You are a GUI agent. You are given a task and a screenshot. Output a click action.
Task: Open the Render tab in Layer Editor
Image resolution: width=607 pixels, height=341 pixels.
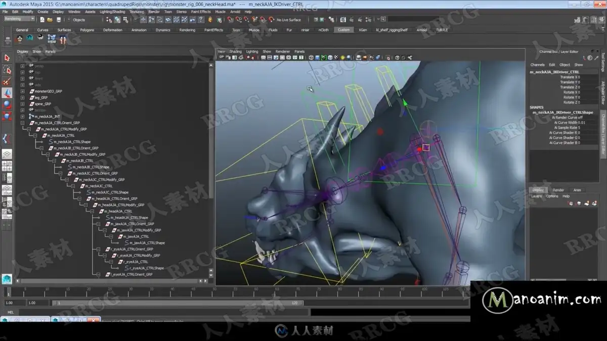point(558,190)
